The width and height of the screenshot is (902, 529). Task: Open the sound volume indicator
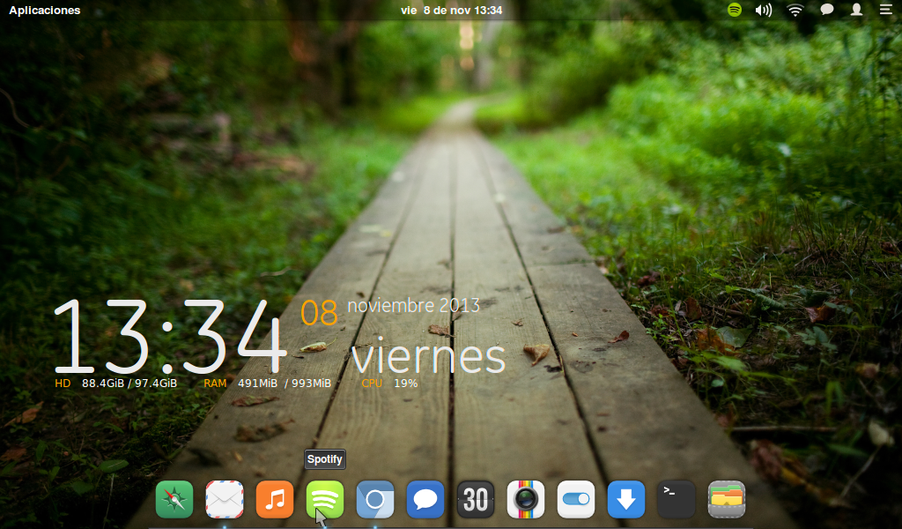tap(764, 10)
